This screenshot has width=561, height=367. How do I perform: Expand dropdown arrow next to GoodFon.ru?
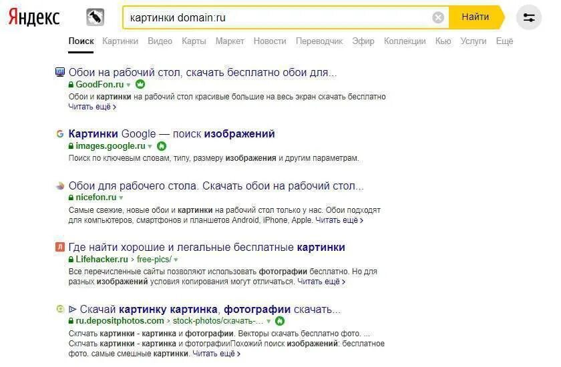pos(128,85)
